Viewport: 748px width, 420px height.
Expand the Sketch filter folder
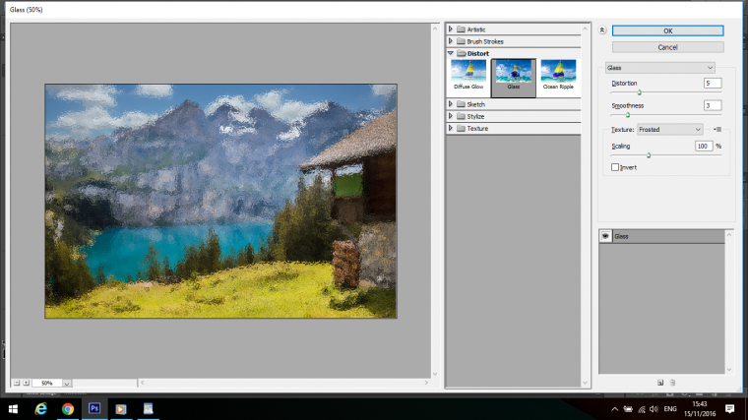(451, 104)
